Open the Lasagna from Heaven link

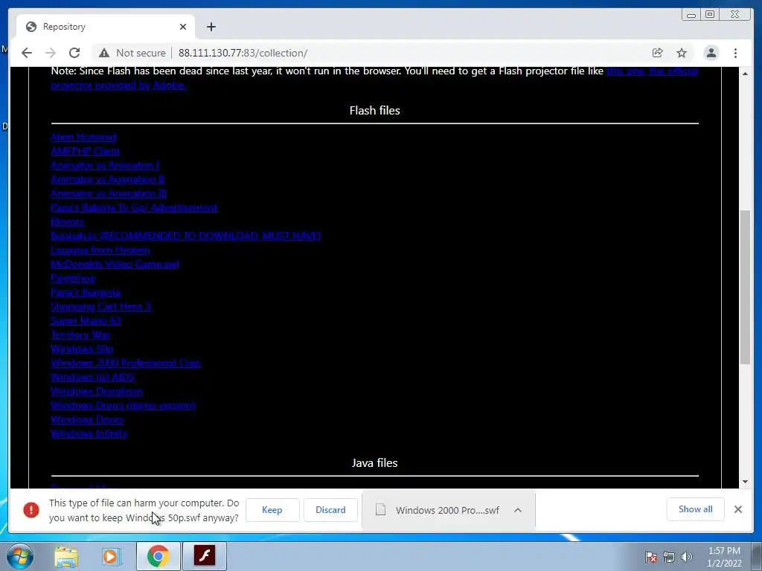[100, 250]
